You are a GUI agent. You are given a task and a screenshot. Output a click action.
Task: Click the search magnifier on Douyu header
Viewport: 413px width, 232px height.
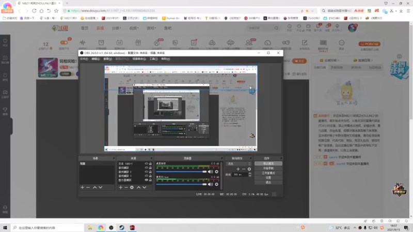[x=276, y=28]
